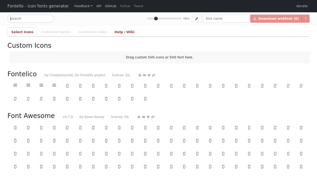Click the Follow link in navbar
This screenshot has width=317, height=178.
pos(125,6)
